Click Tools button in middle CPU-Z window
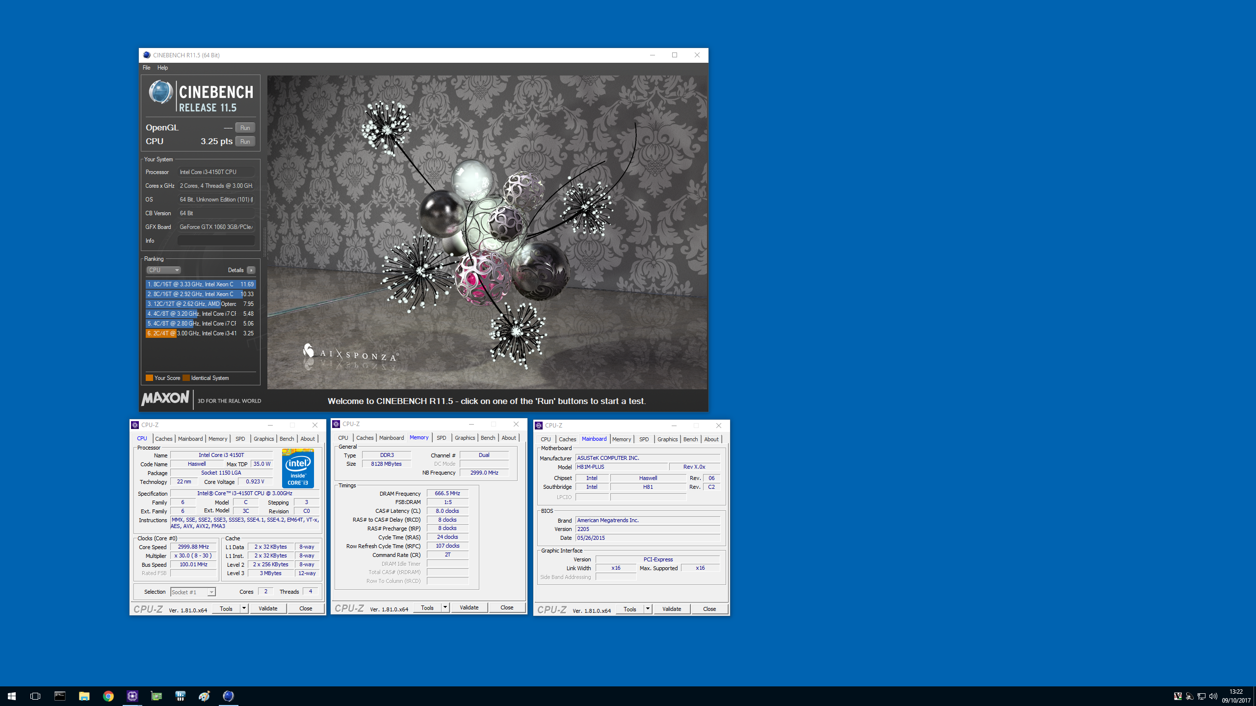This screenshot has width=1256, height=706. pos(427,607)
